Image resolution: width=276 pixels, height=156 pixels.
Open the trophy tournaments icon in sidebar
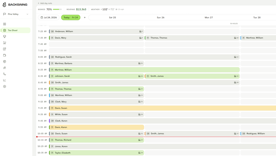[5, 37]
